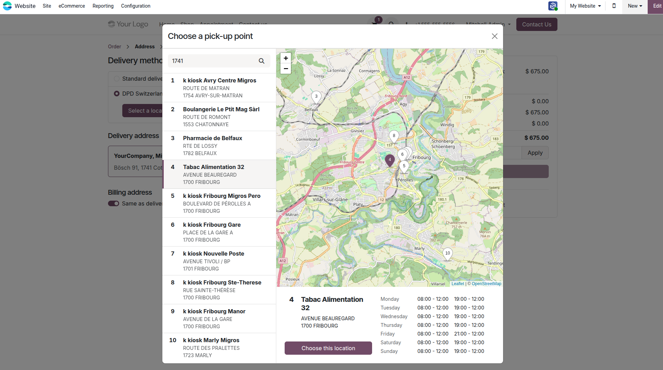This screenshot has height=370, width=663.
Task: Click the Edit button in top bar
Action: (x=656, y=6)
